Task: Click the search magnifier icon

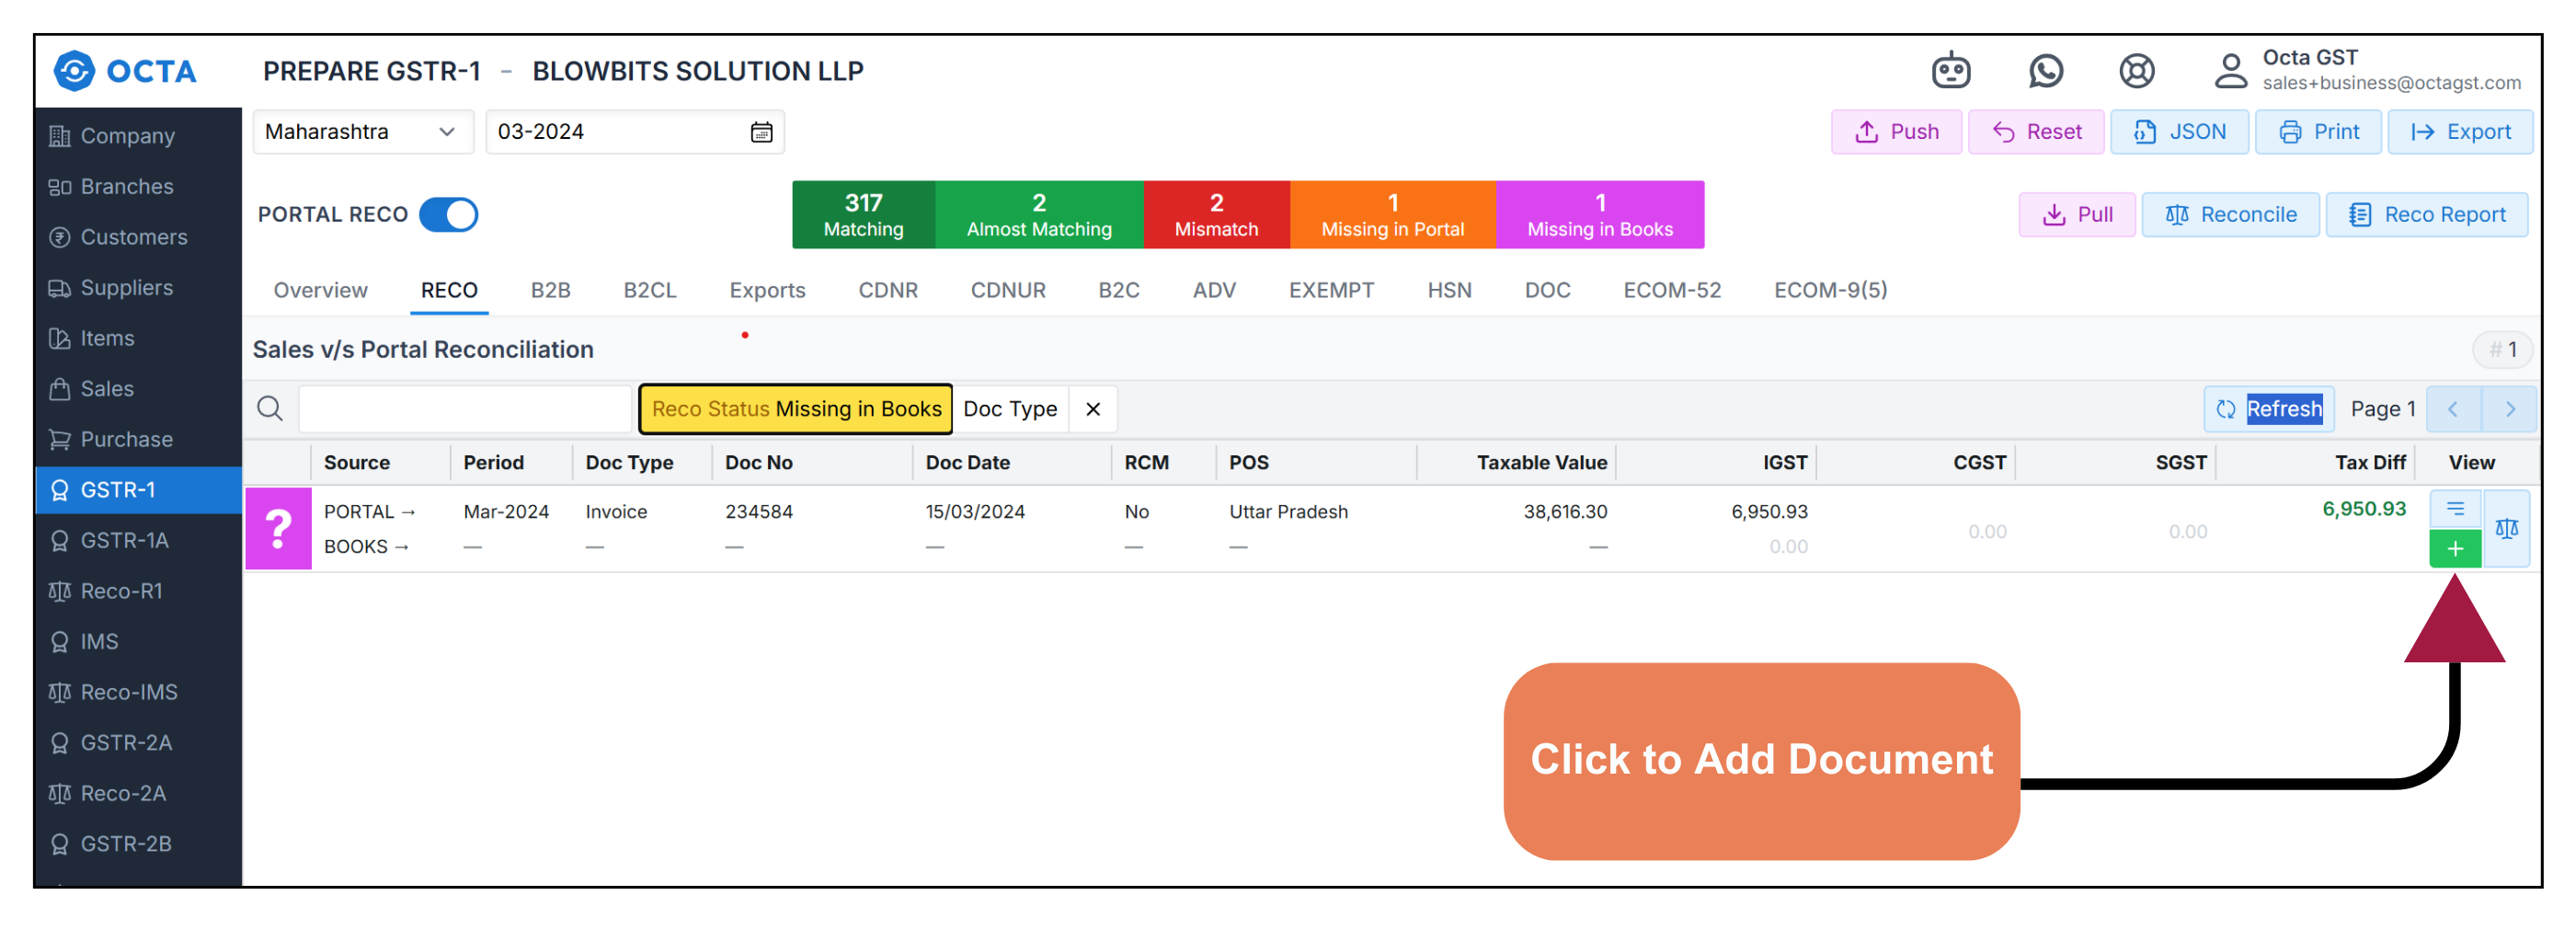Action: (x=270, y=408)
